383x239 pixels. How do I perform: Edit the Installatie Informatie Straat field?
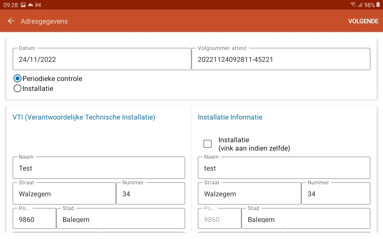tap(250, 194)
